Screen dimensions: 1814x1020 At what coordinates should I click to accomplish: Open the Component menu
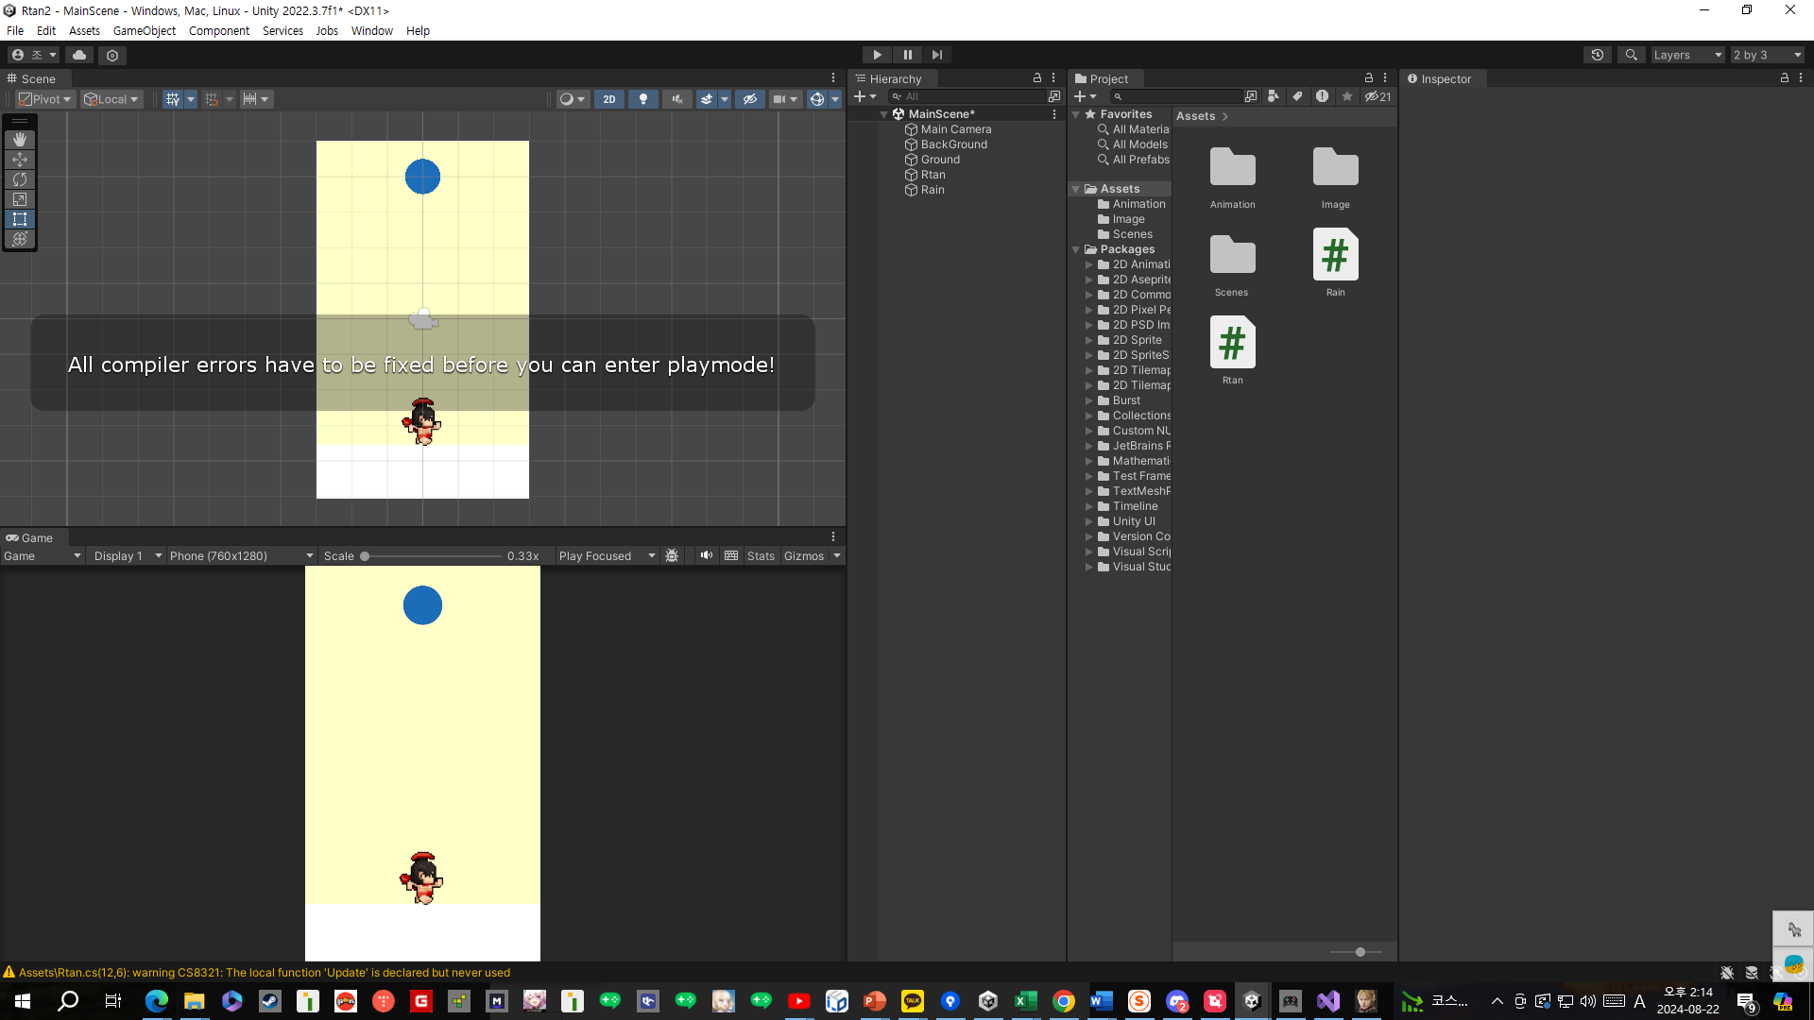(x=218, y=30)
